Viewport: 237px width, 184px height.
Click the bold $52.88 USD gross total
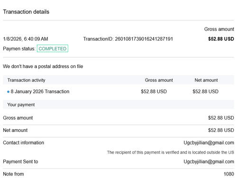(221, 39)
